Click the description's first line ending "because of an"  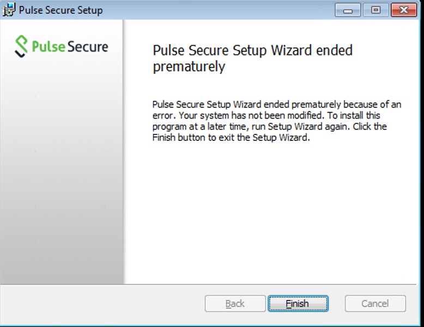click(277, 104)
